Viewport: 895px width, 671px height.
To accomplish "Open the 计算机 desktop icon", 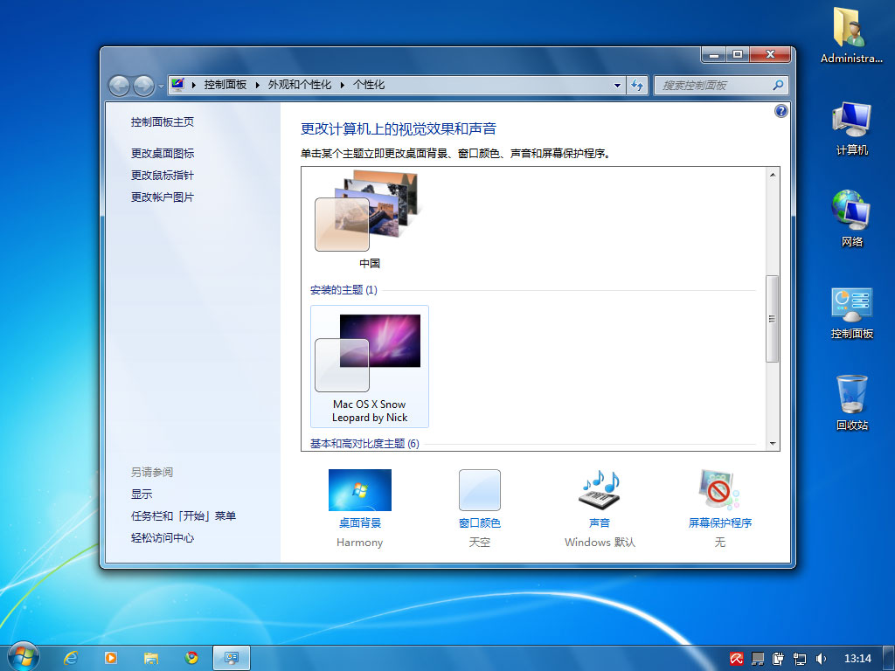I will pyautogui.click(x=851, y=128).
